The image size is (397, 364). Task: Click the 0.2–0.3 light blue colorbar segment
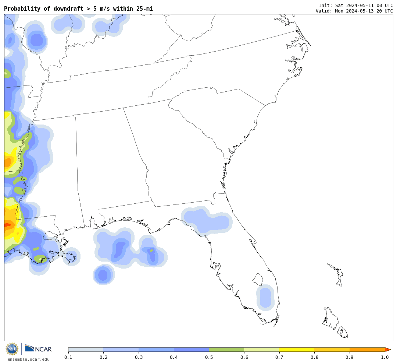[x=121, y=350]
